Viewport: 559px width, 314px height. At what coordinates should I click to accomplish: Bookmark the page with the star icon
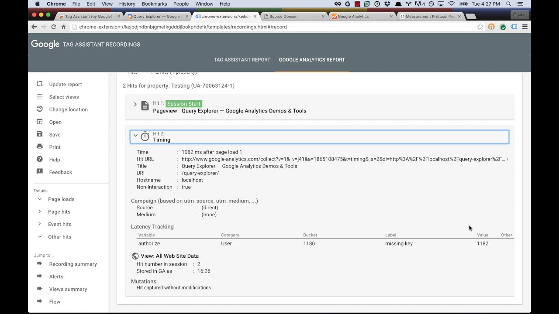[480, 27]
